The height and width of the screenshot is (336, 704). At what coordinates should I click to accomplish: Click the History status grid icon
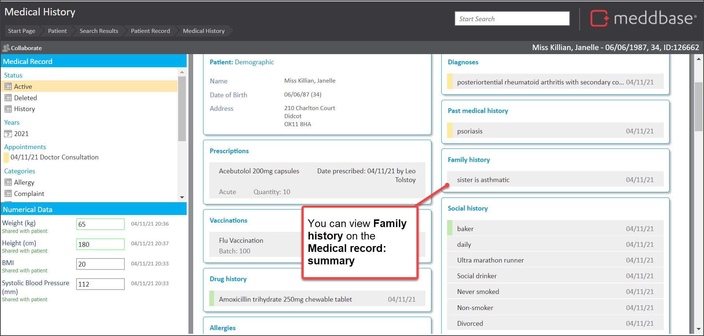8,109
